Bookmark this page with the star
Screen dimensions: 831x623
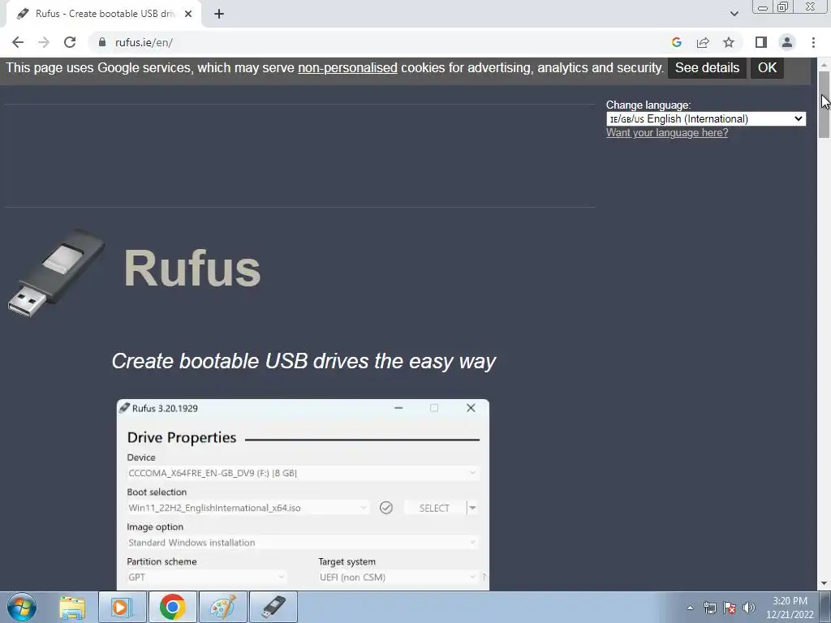tap(729, 42)
